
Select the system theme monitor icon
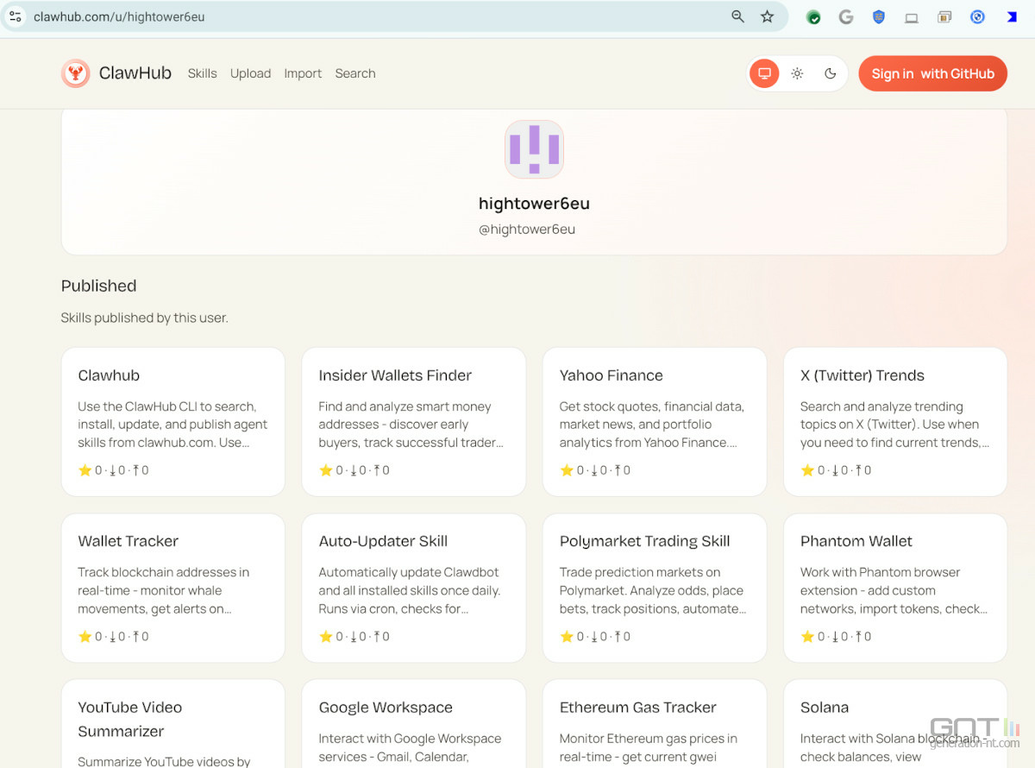click(764, 73)
